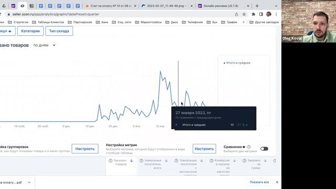Sort by Уникальные посетители, всего arrow
The image size is (336, 189).
(166, 161)
